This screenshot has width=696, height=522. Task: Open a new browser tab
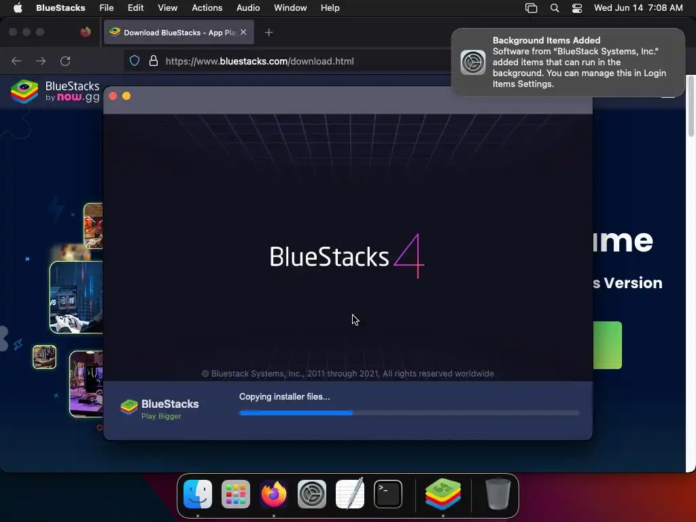pyautogui.click(x=268, y=33)
